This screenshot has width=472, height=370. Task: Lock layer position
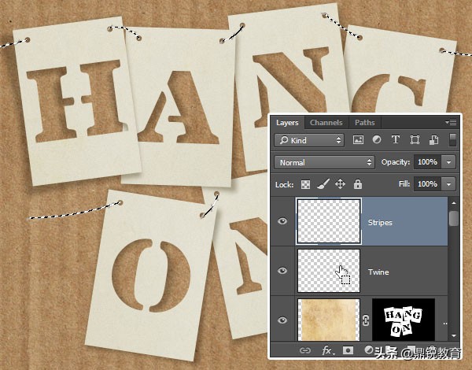340,184
